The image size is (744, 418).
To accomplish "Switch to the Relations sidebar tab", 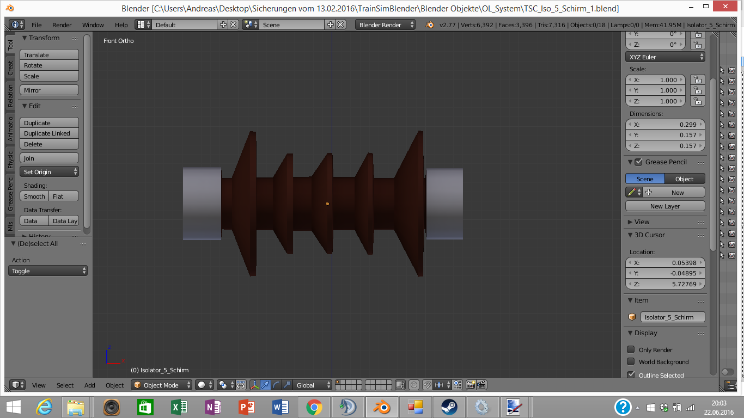I will [10, 96].
